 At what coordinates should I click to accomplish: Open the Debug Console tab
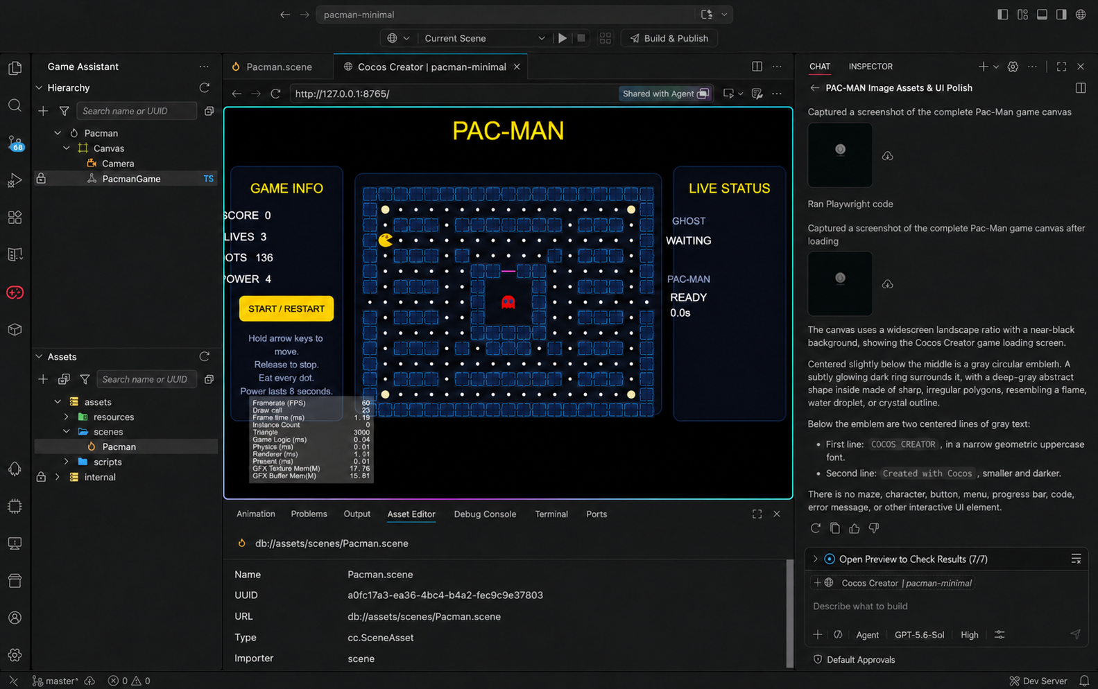485,514
